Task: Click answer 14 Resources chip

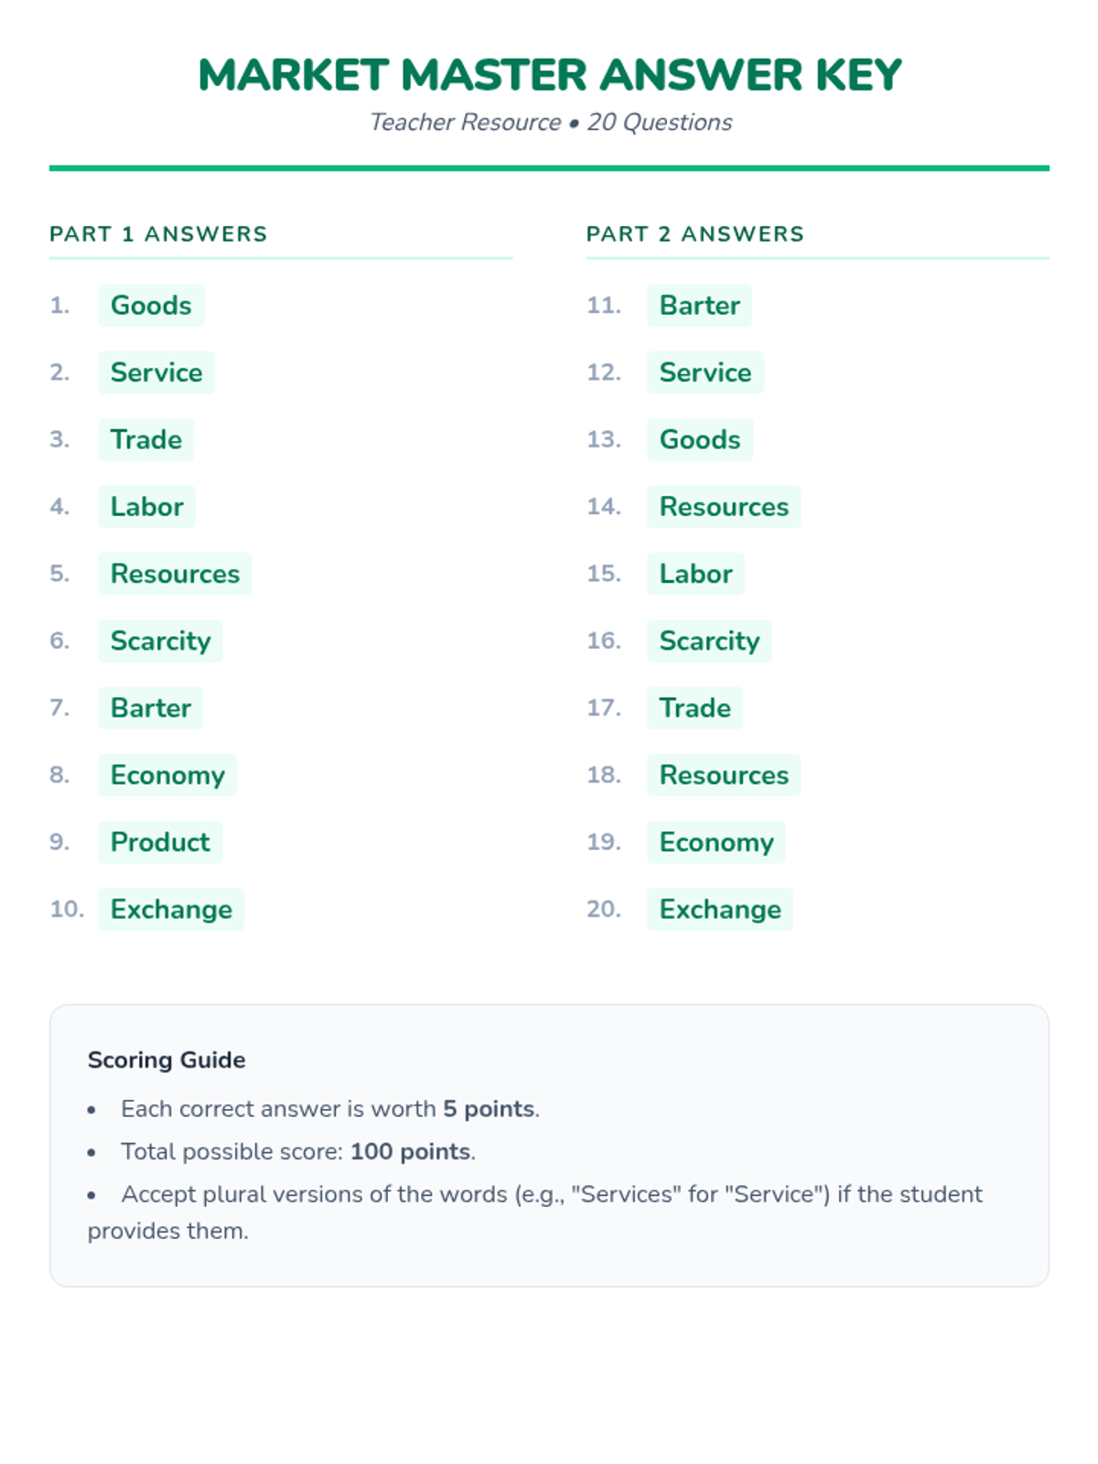Action: (x=723, y=507)
